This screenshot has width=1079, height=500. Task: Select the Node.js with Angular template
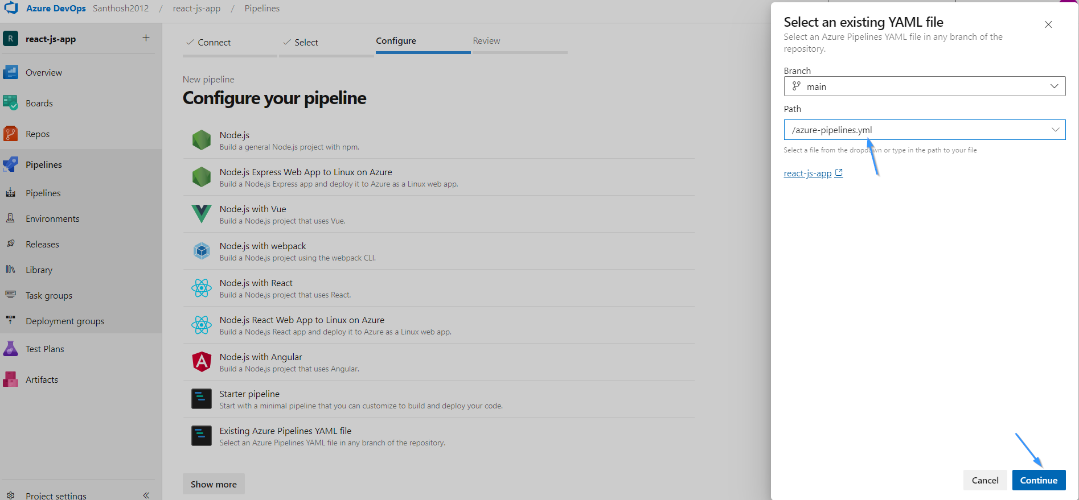coord(438,362)
